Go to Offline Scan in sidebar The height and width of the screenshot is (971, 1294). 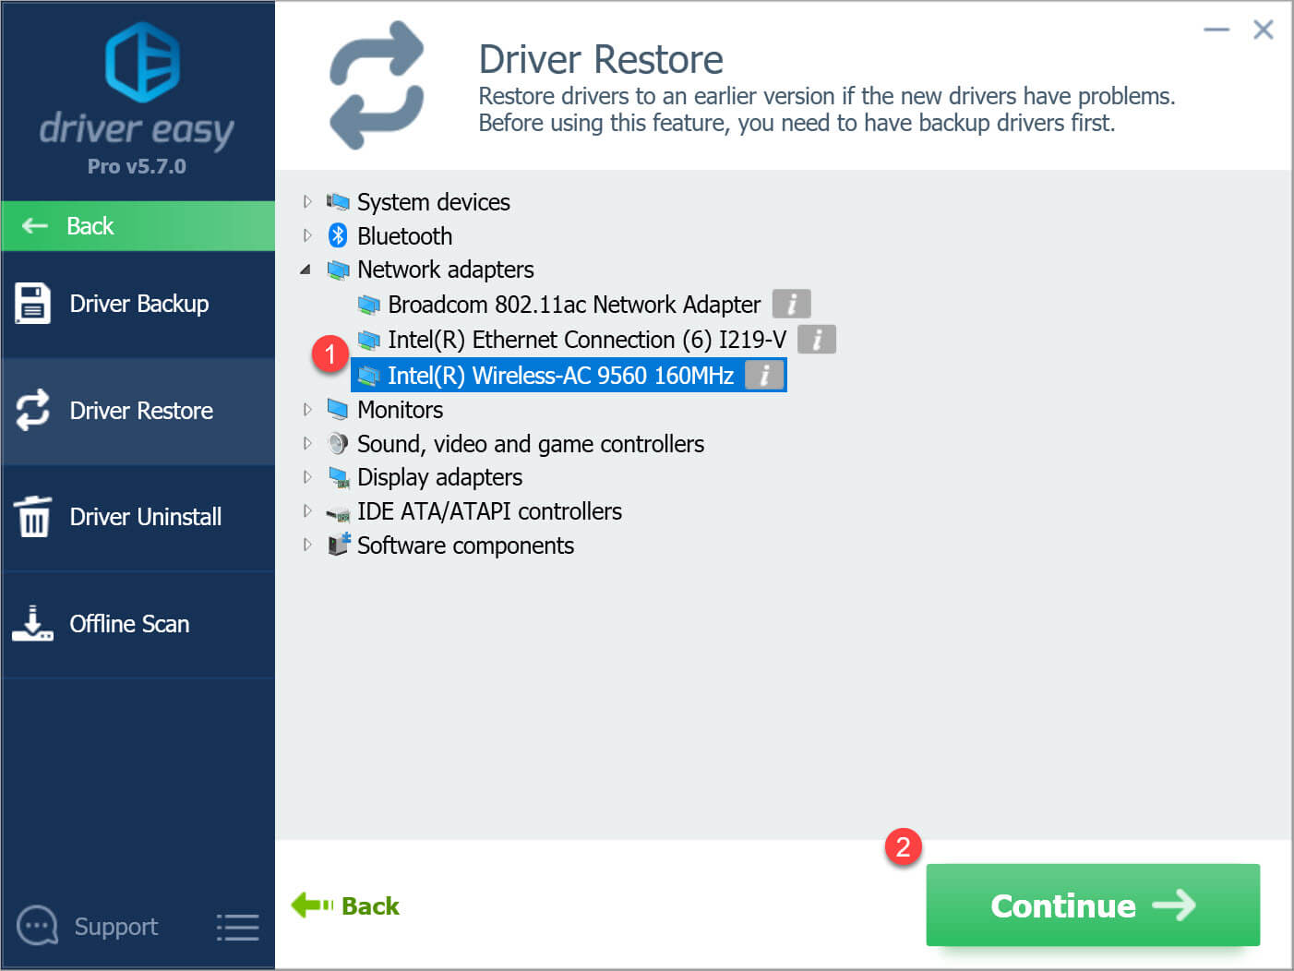(x=129, y=624)
